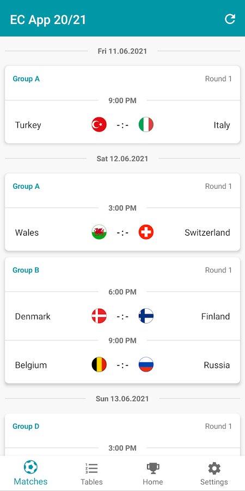The width and height of the screenshot is (245, 491).
Task: Select the Wales dragon flag
Action: (99, 232)
